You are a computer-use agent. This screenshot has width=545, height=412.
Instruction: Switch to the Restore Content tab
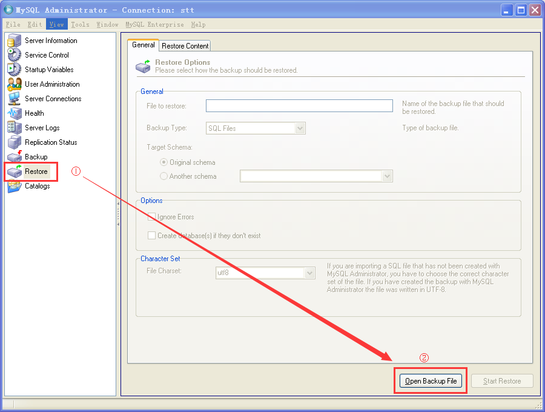[185, 46]
